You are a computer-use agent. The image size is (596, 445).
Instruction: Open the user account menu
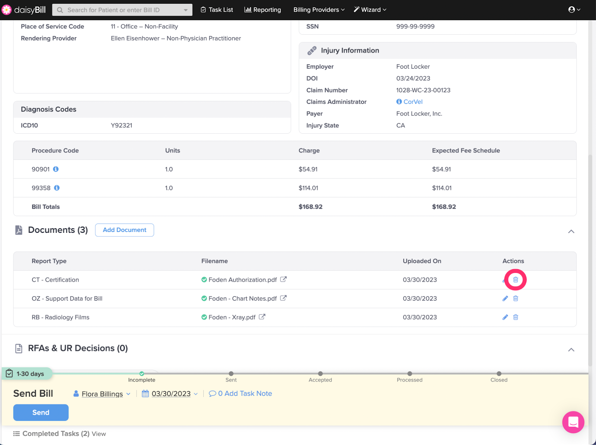click(574, 10)
